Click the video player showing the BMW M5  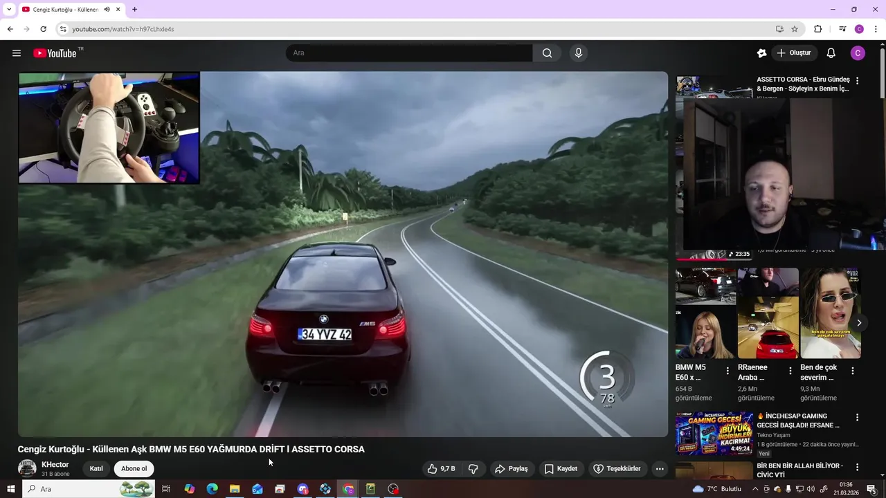[343, 254]
